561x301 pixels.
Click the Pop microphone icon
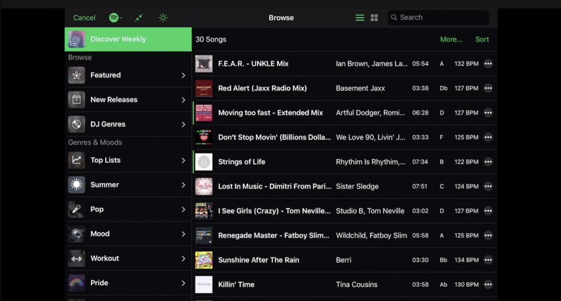pyautogui.click(x=77, y=210)
